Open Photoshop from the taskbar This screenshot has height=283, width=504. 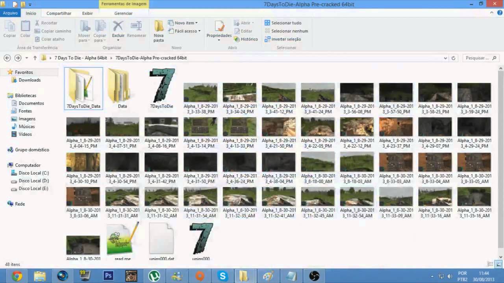tap(108, 276)
